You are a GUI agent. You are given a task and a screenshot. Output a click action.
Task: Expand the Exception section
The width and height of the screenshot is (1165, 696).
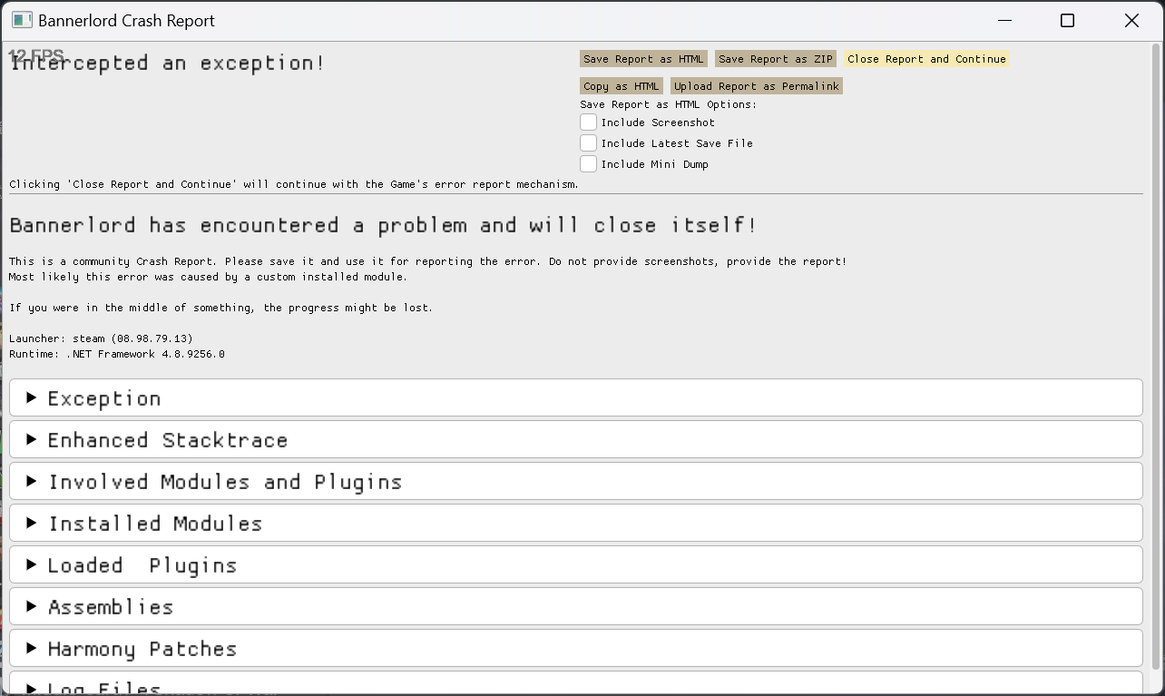click(x=575, y=397)
